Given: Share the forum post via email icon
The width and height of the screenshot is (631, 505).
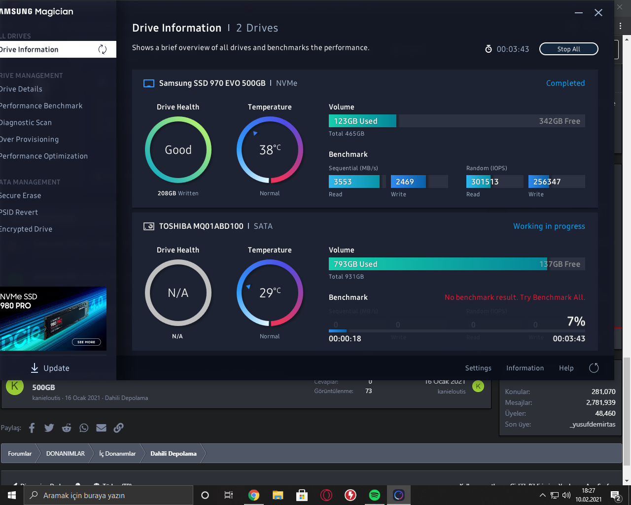Looking at the screenshot, I should click(x=101, y=428).
